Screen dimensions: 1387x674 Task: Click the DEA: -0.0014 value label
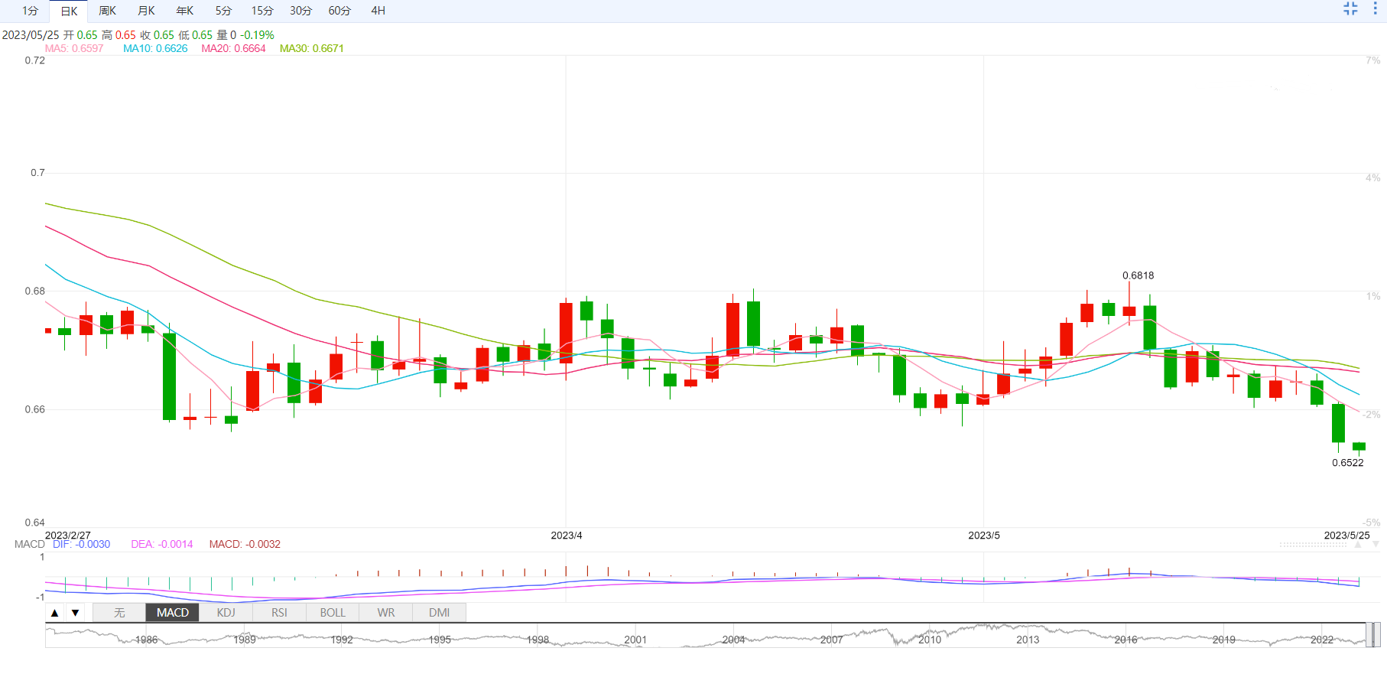162,544
